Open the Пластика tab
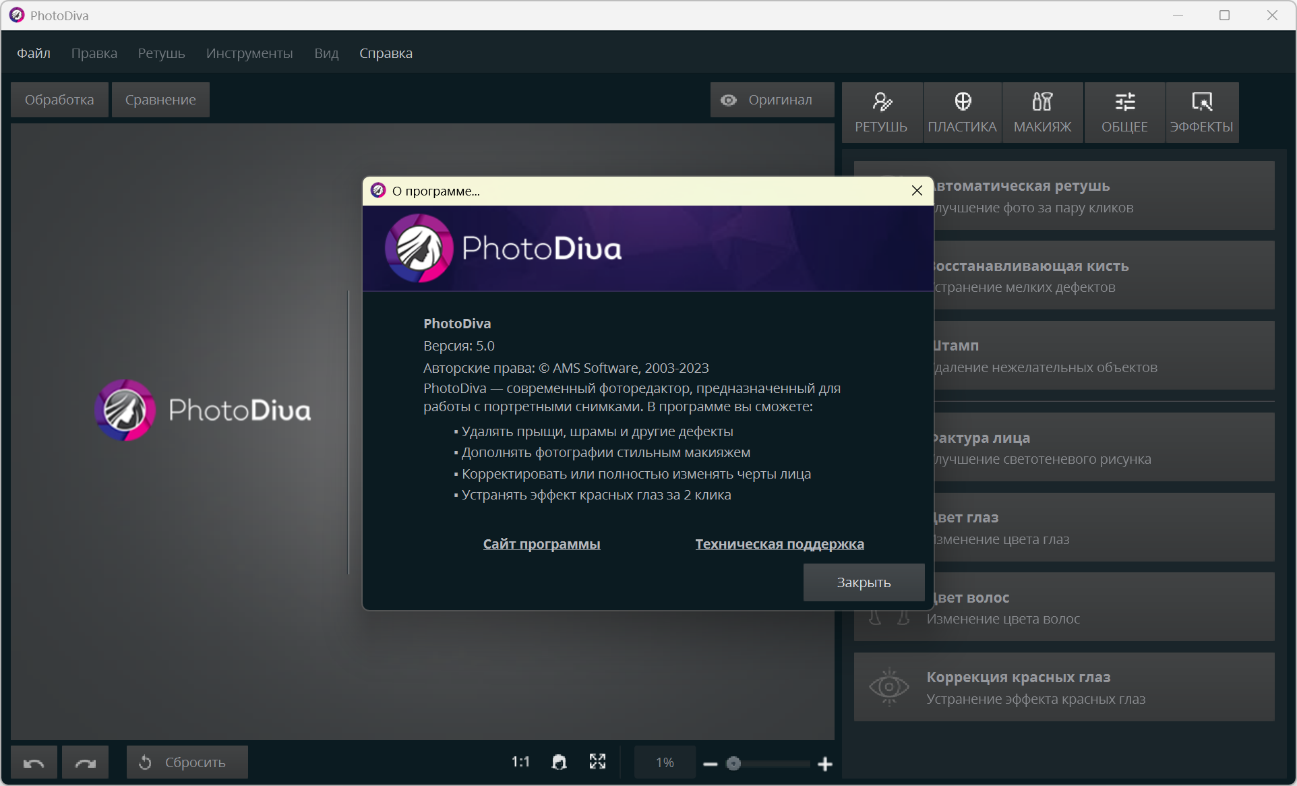The image size is (1297, 786). (962, 113)
